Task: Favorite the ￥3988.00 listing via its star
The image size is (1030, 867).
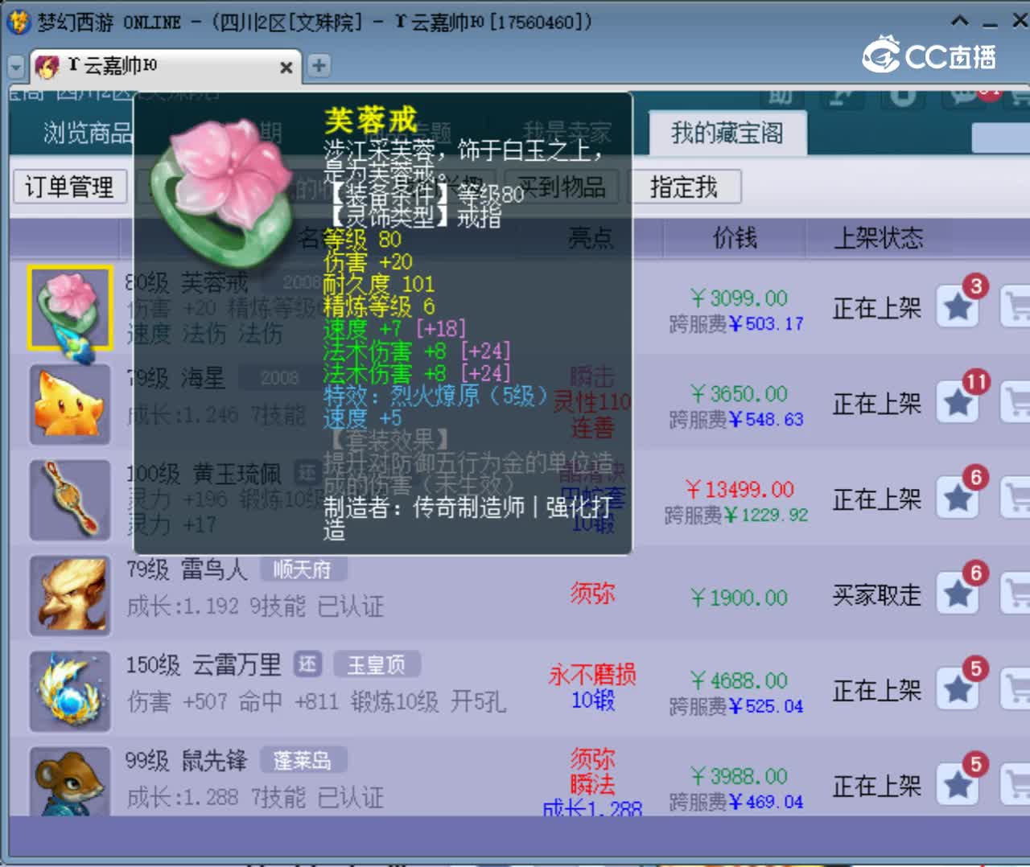Action: click(x=958, y=785)
